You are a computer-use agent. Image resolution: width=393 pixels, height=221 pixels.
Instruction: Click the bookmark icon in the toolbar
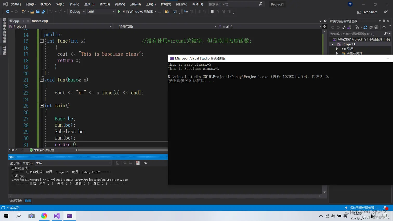tap(212, 12)
